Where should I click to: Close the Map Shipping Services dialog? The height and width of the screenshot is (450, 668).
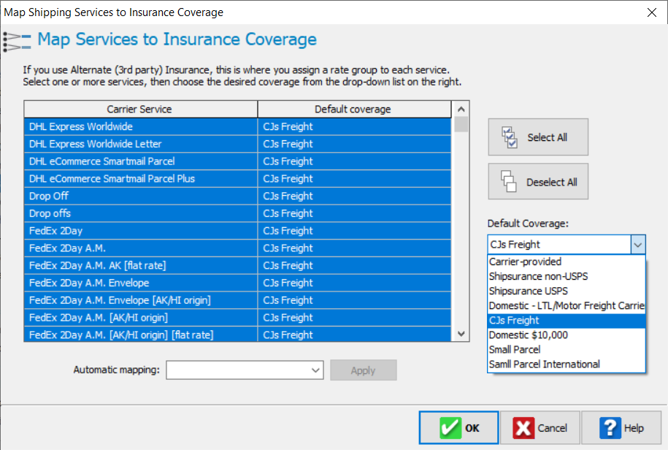tap(651, 12)
